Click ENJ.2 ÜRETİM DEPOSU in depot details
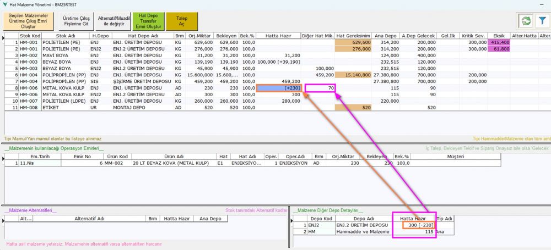 [364, 225]
